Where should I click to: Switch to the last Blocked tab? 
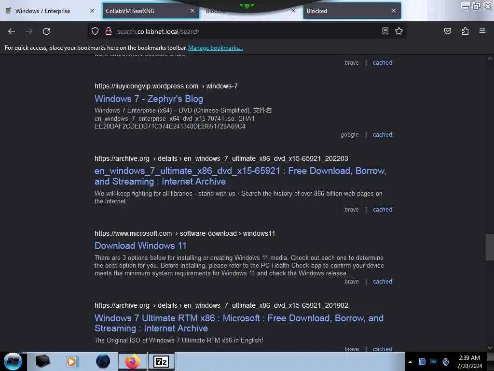click(x=352, y=11)
